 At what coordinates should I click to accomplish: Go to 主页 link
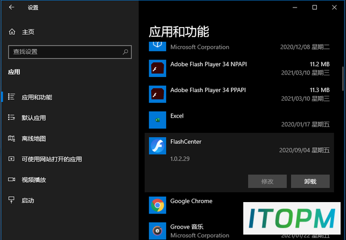[28, 32]
